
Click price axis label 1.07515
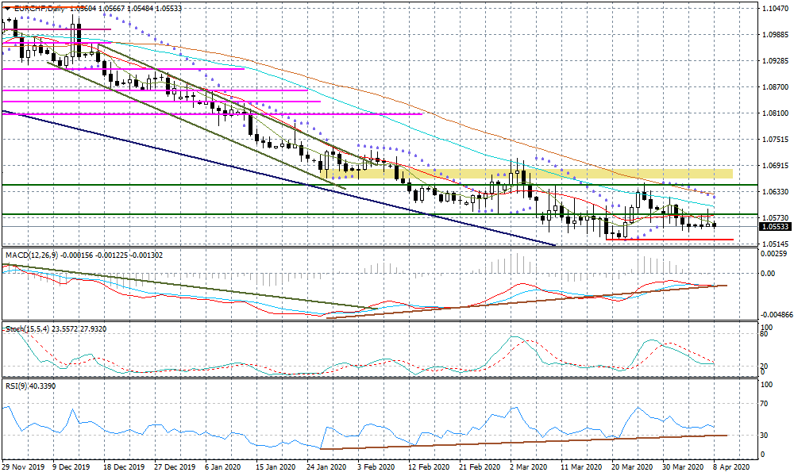(x=775, y=139)
